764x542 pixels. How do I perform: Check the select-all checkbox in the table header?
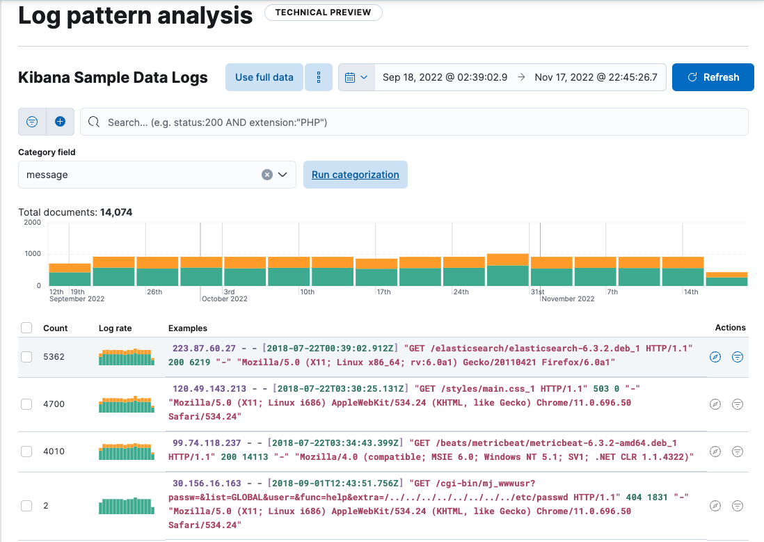26,328
